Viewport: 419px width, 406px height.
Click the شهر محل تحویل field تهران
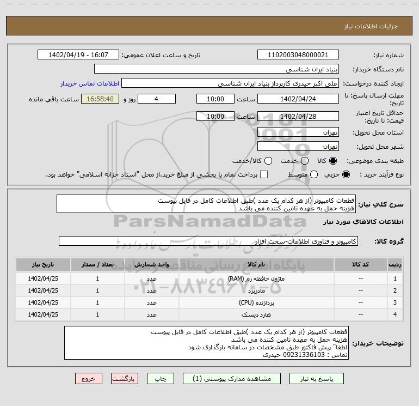(298, 147)
